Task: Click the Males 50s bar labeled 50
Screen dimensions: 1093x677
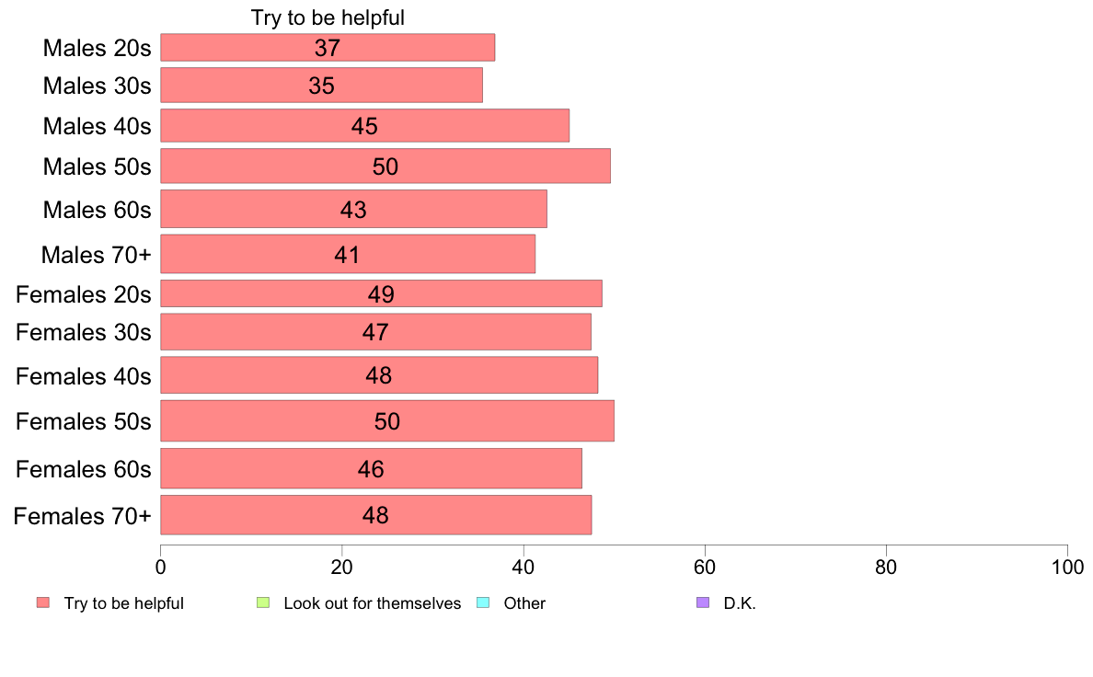Action: (385, 166)
